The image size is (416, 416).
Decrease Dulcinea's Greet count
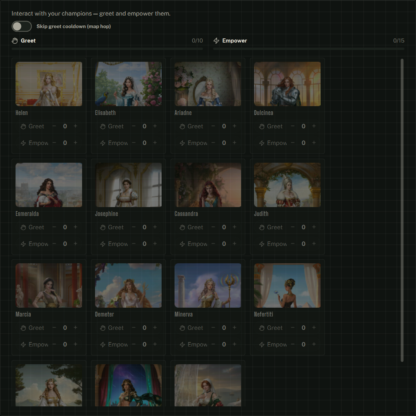coord(292,126)
